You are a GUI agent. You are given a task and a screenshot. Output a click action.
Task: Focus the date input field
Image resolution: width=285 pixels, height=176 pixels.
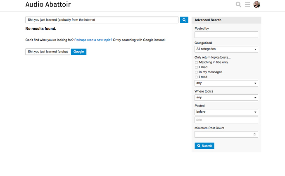coord(226,120)
